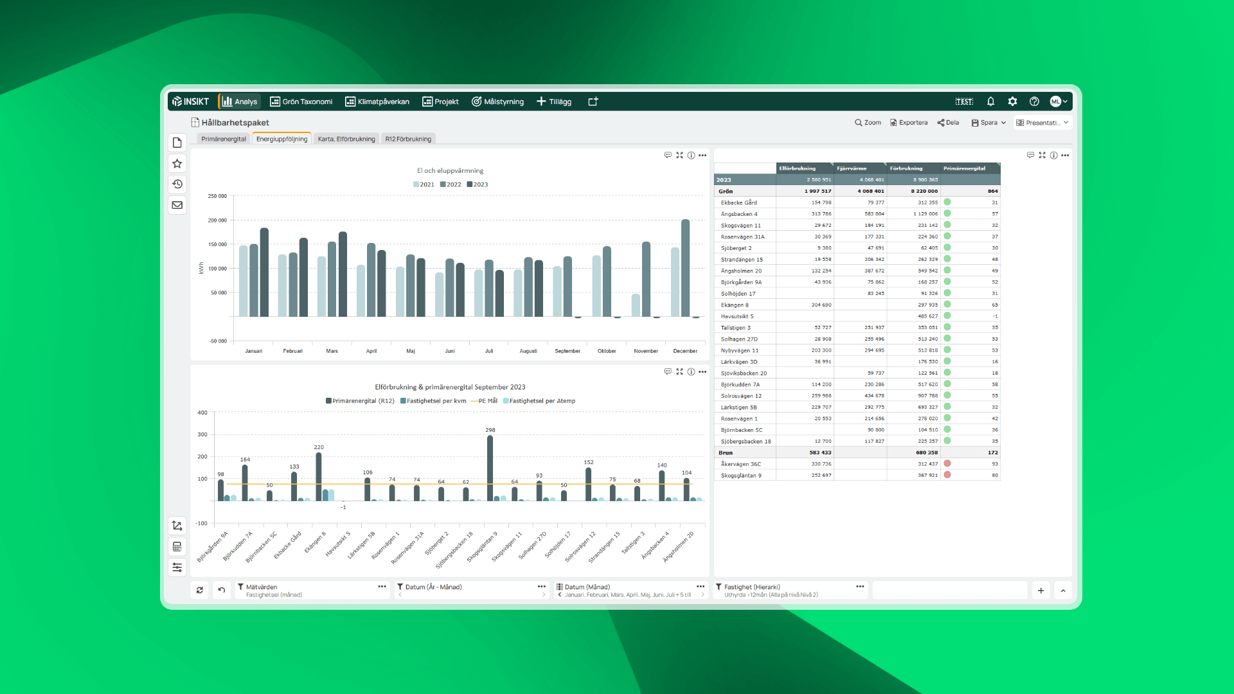Open the calculator sidebar icon

click(177, 547)
